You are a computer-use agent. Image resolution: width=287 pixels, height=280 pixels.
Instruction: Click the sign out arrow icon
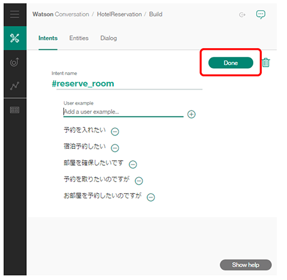[242, 15]
